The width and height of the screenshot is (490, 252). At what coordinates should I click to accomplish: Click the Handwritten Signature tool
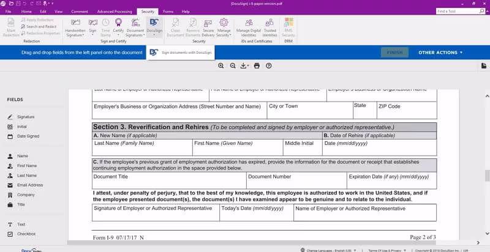(x=75, y=27)
